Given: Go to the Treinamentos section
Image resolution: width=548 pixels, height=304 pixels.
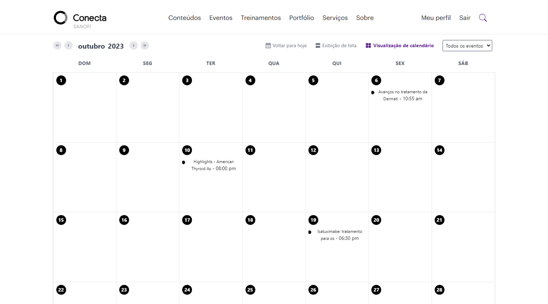Looking at the screenshot, I should [x=261, y=18].
